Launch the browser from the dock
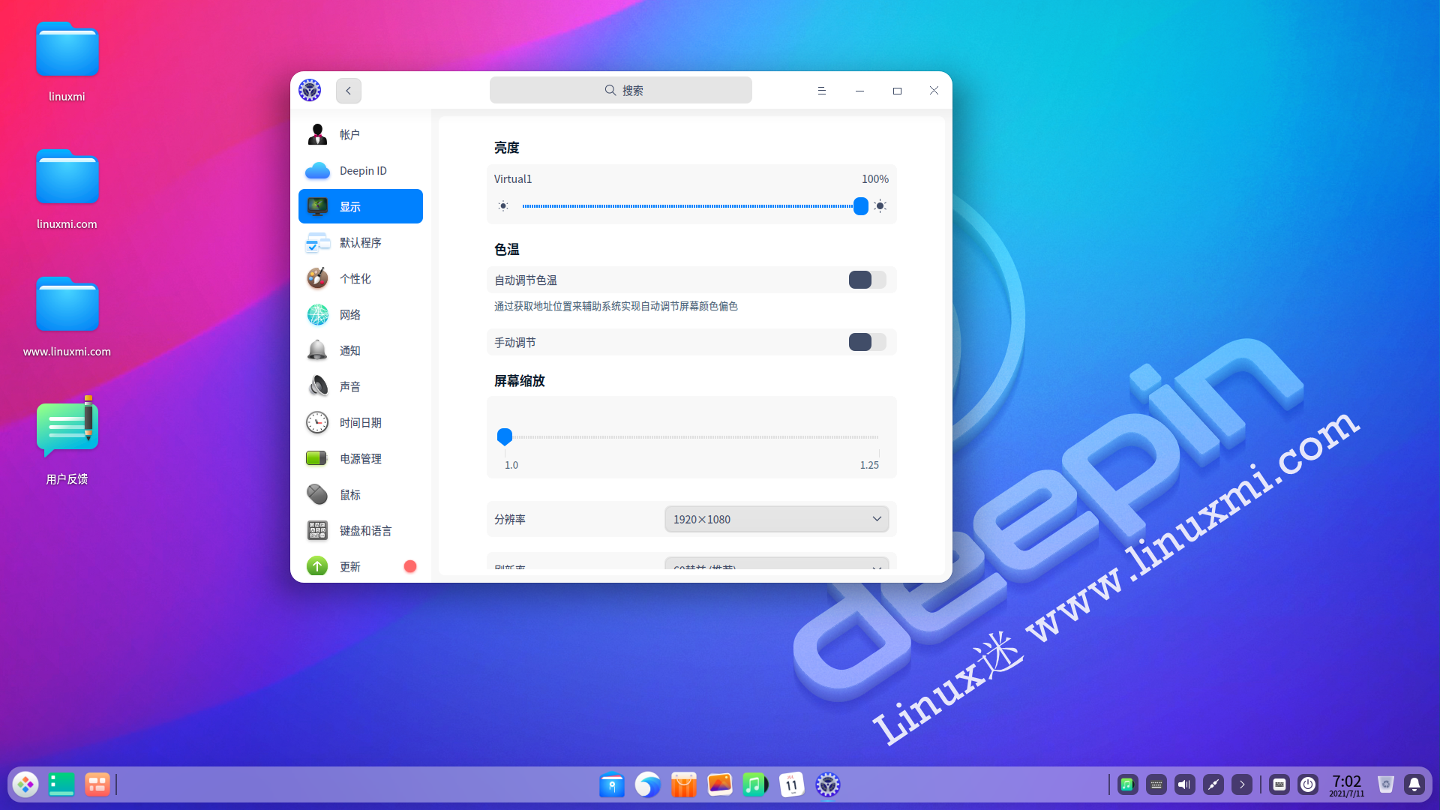This screenshot has width=1440, height=810. coord(648,784)
